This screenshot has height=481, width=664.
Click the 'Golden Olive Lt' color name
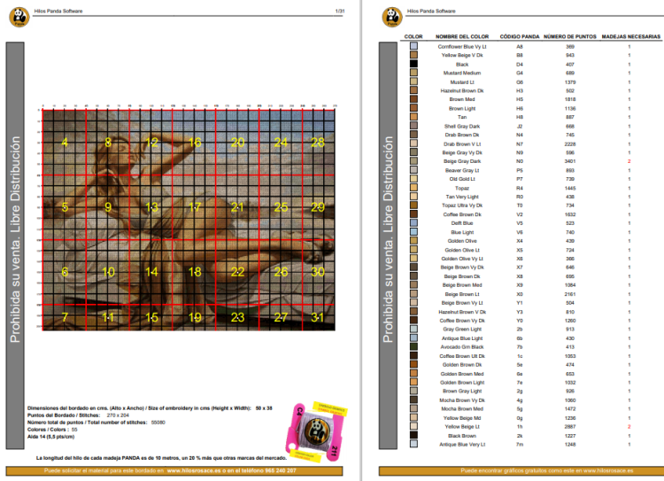point(462,250)
